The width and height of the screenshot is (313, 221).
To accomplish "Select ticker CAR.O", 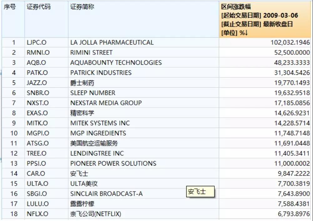I will [36, 173].
